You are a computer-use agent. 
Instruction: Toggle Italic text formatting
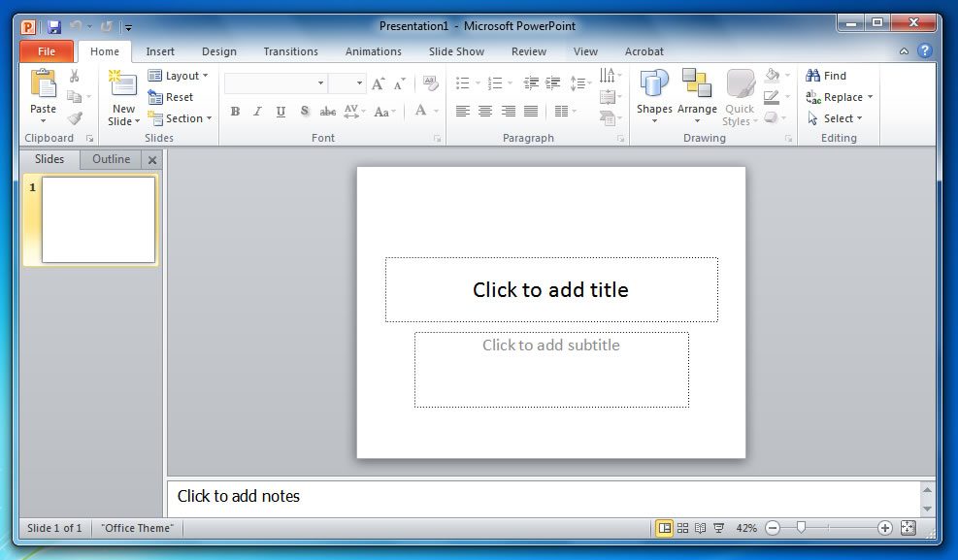click(258, 112)
